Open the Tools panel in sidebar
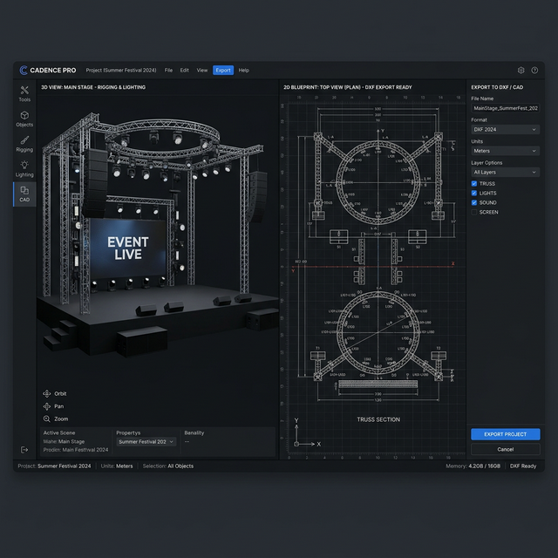This screenshot has width=558, height=558. 24,94
